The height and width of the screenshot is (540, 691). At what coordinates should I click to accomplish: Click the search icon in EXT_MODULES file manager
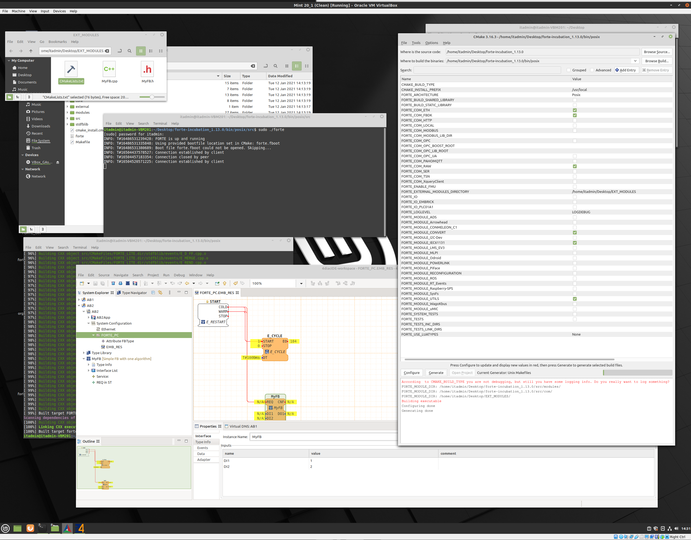click(x=129, y=51)
